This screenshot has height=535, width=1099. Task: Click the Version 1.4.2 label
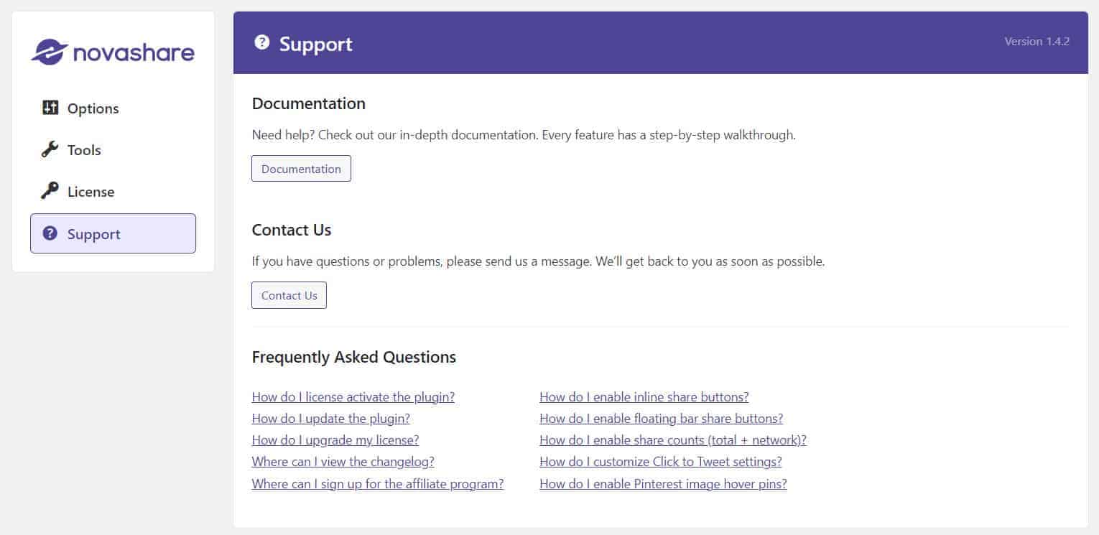(x=1037, y=42)
